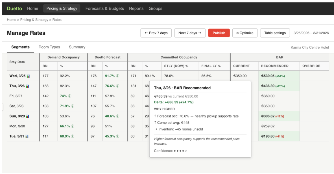
Task: Click recommended rate €539.05
Action: tap(268, 76)
